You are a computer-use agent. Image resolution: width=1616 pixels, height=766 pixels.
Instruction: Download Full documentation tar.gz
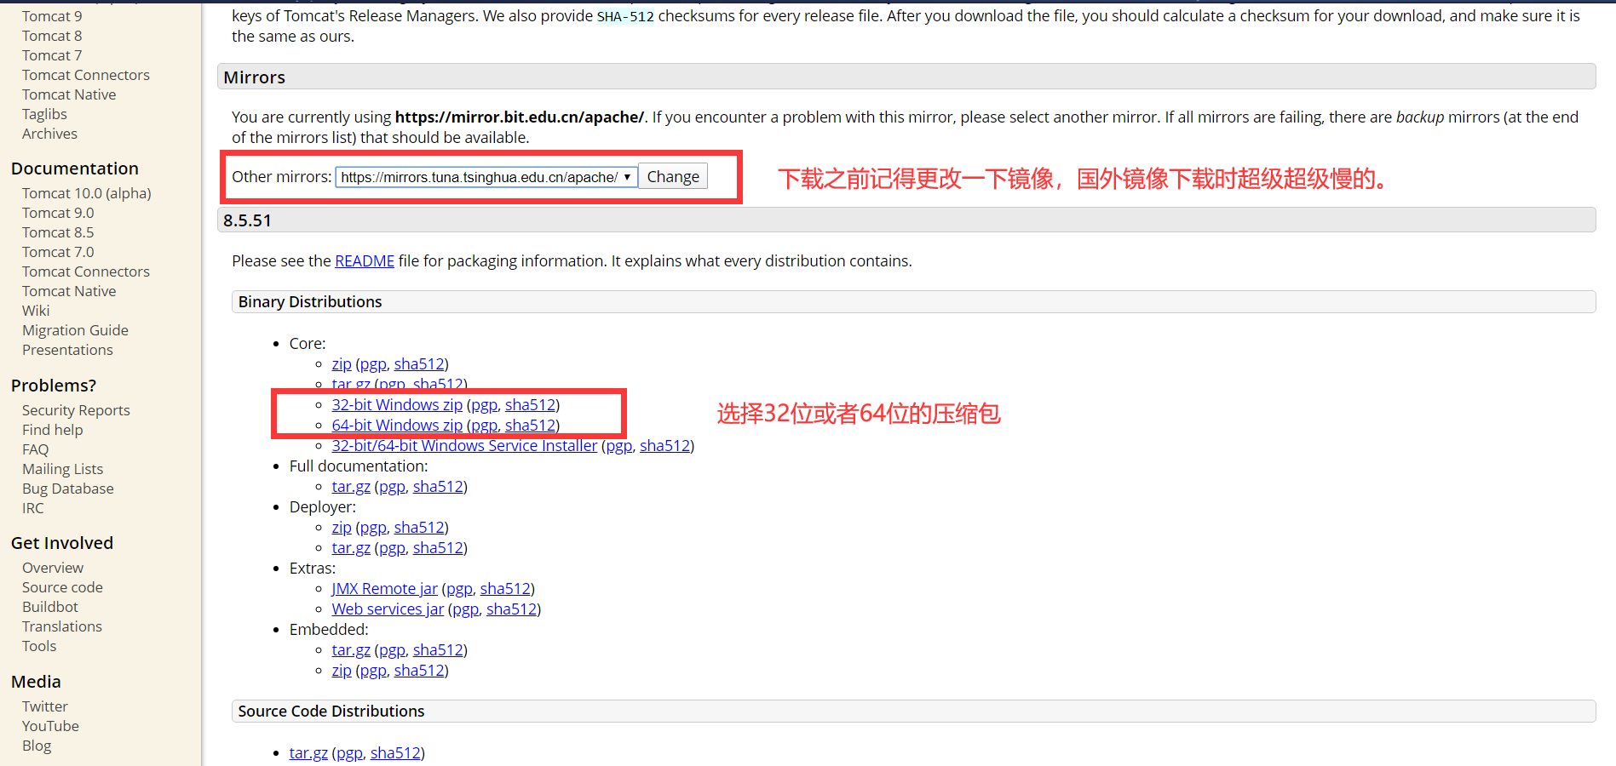[351, 487]
